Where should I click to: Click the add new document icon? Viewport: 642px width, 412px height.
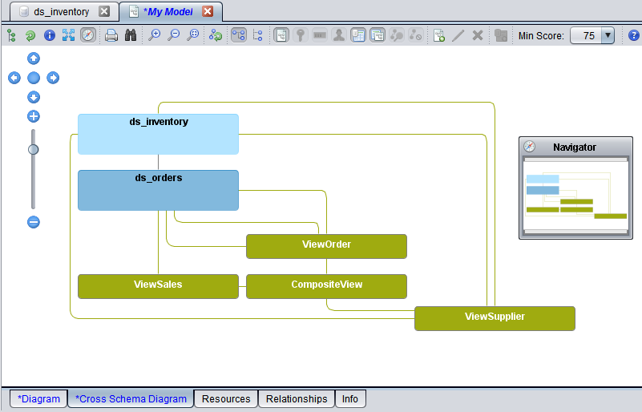coord(438,35)
